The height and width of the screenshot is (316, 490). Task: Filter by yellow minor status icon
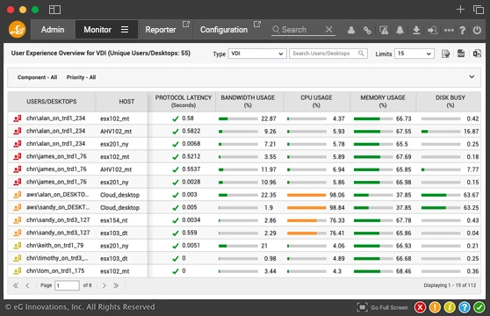pyautogui.click(x=450, y=307)
